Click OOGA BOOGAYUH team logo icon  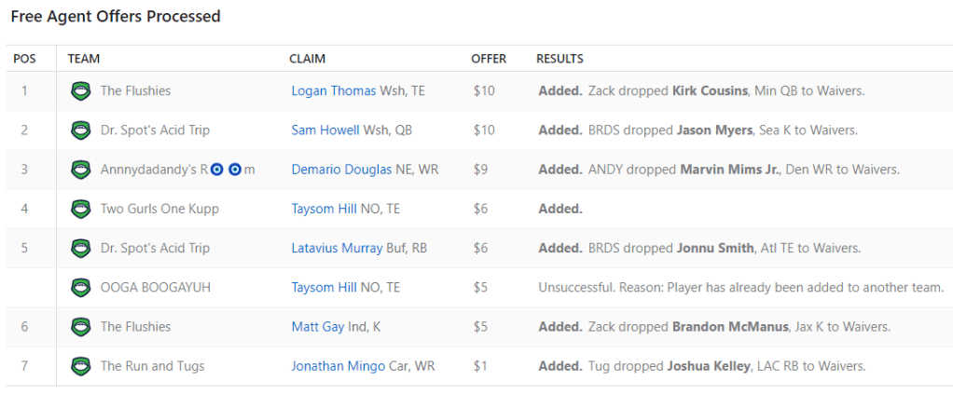click(x=80, y=287)
